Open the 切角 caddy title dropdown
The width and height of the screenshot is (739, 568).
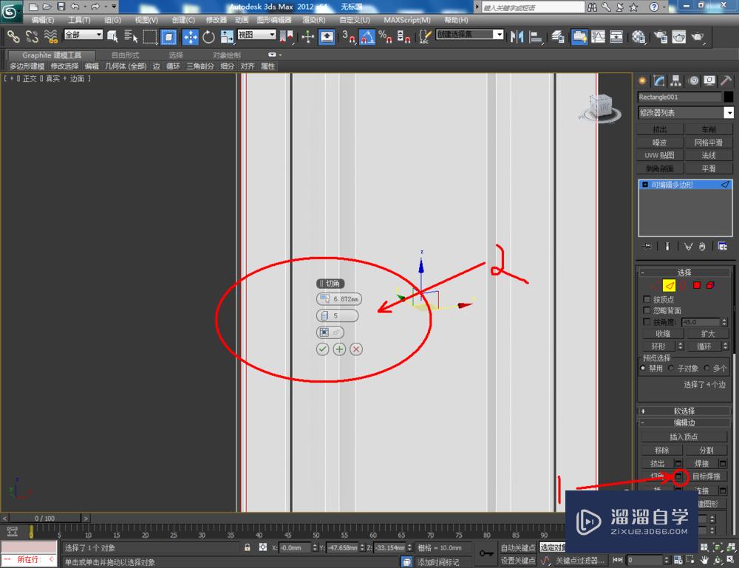[x=330, y=284]
